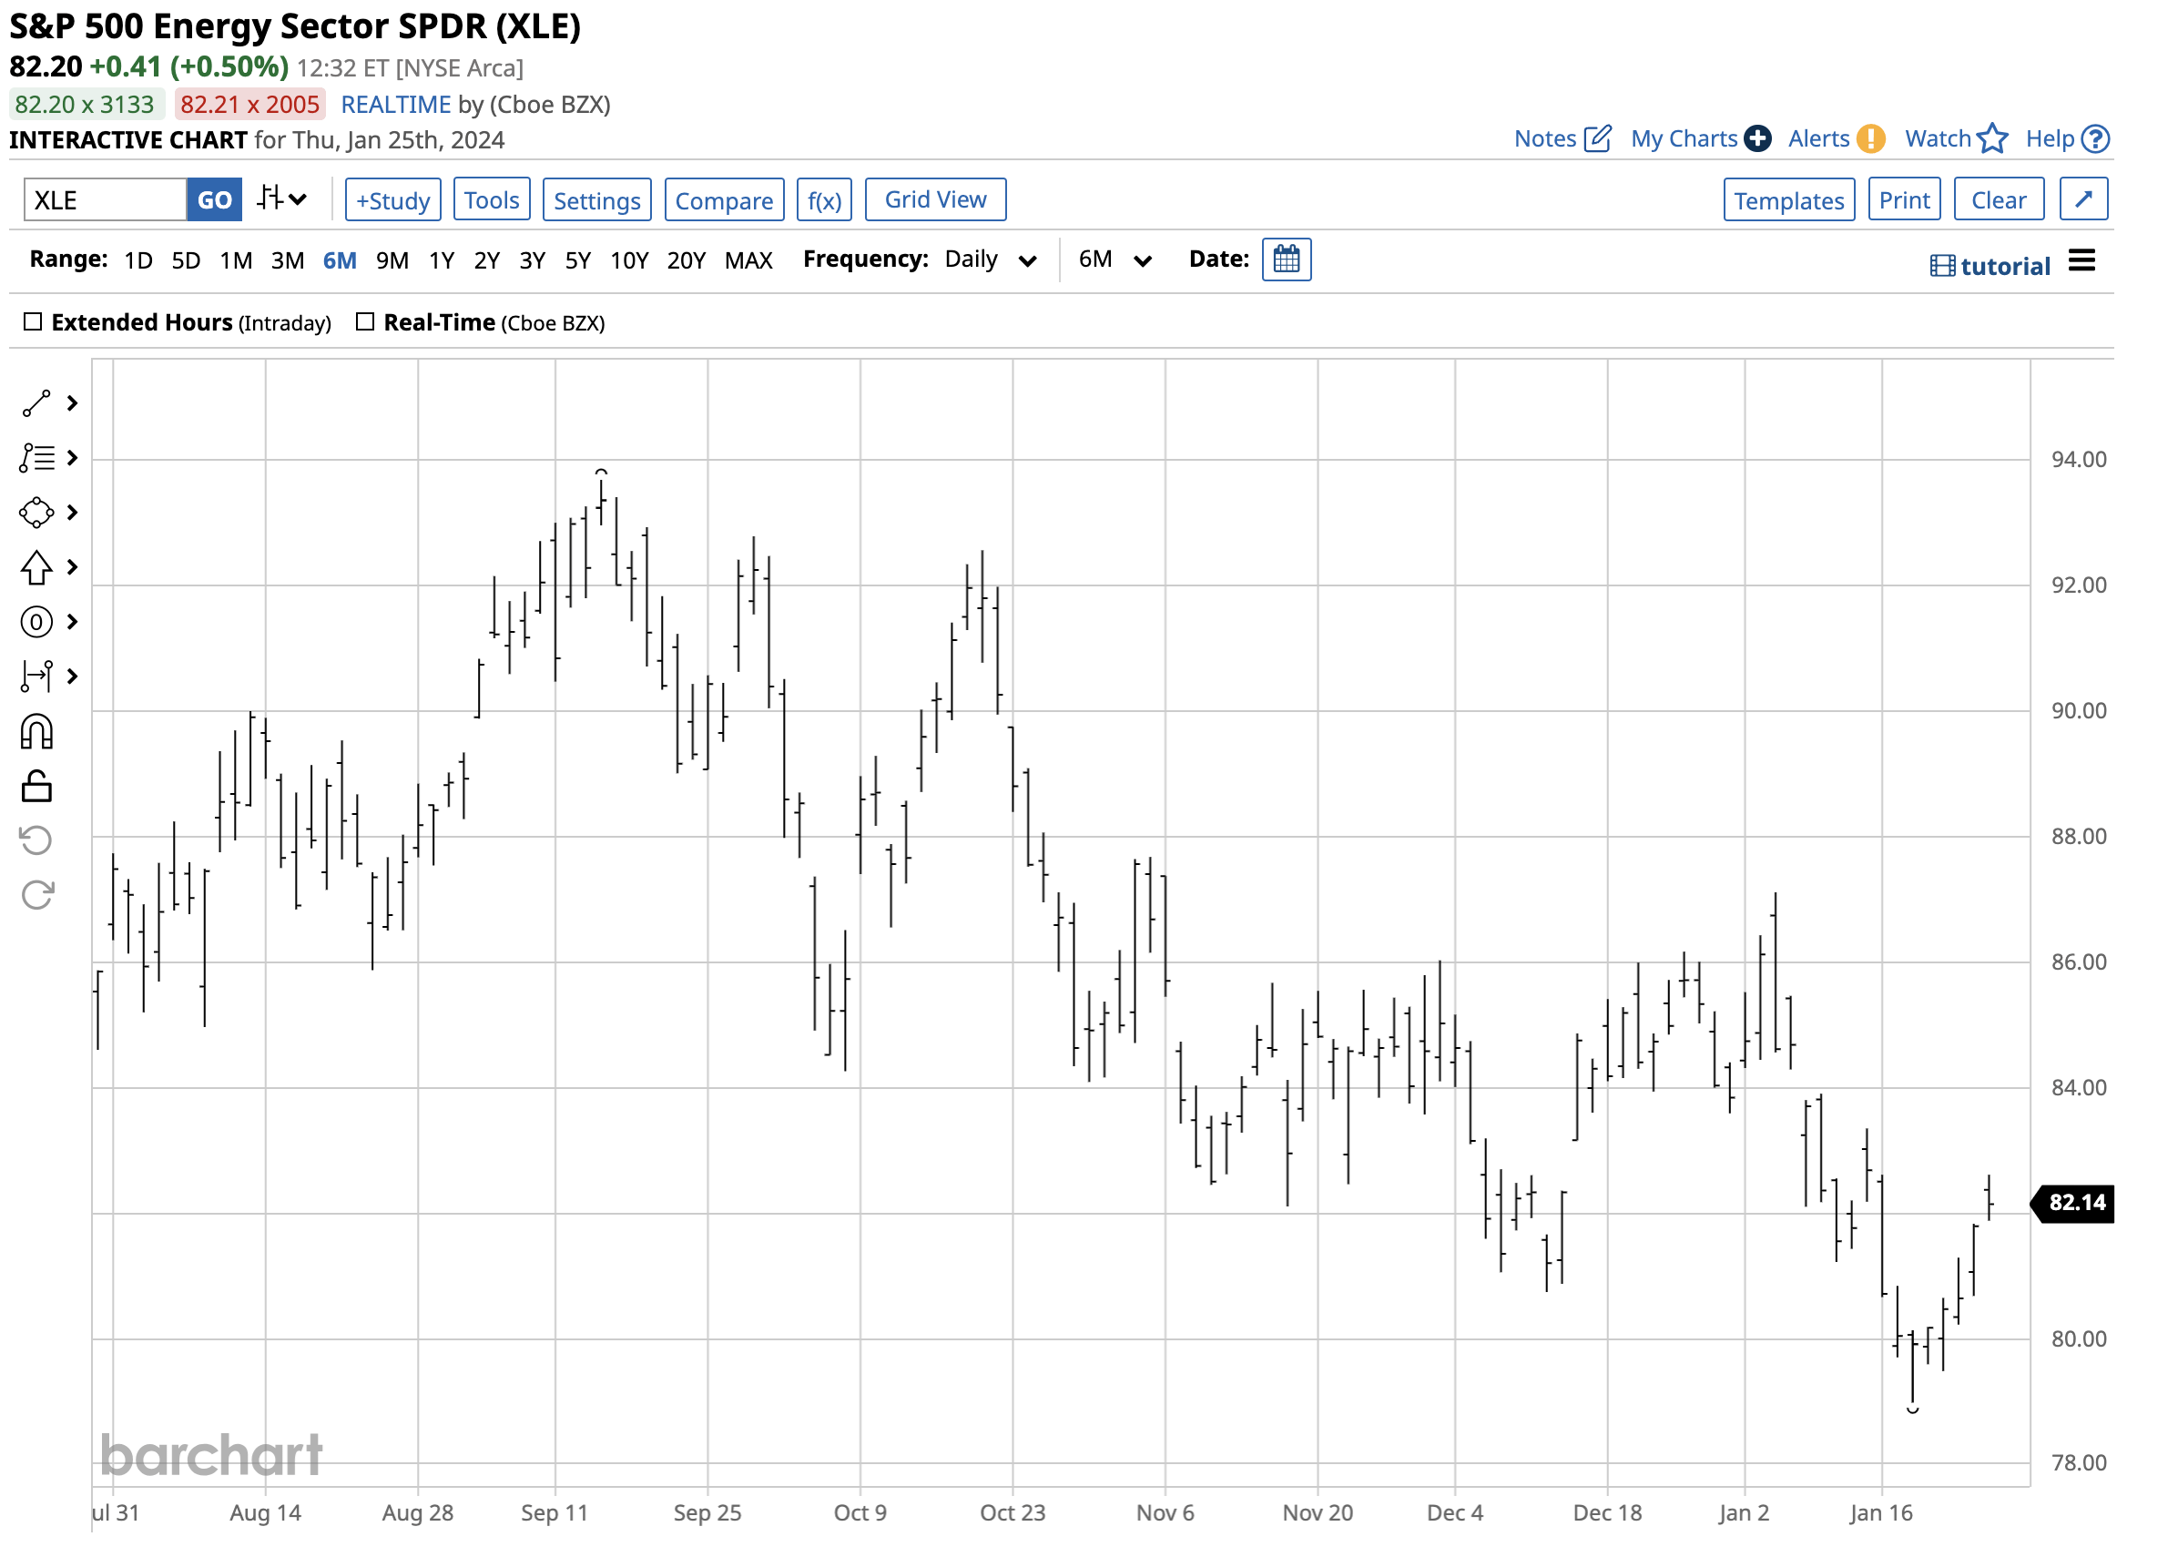Click the REALTIME link
Viewport: 2178px width, 1557px height.
click(x=395, y=104)
